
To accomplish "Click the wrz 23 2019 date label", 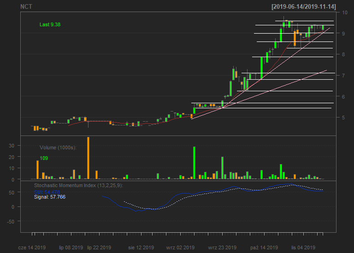I will click(222, 247).
